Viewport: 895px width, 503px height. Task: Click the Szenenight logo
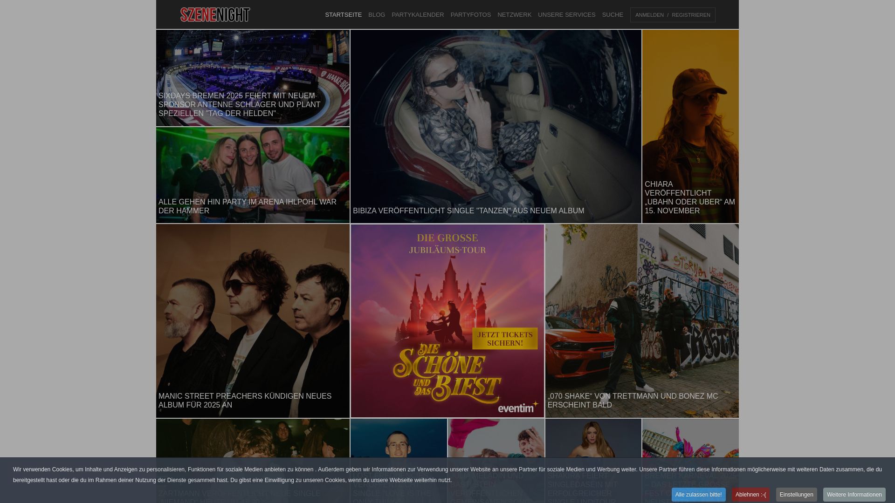click(x=215, y=15)
